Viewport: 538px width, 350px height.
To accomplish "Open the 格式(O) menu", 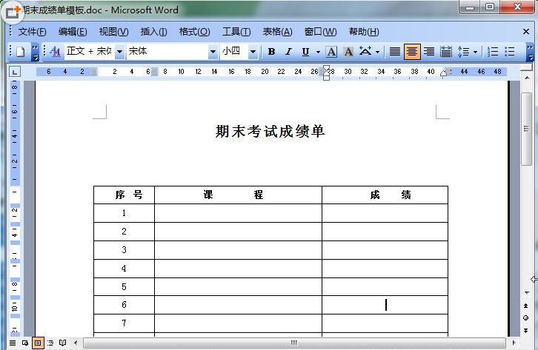I will (195, 32).
